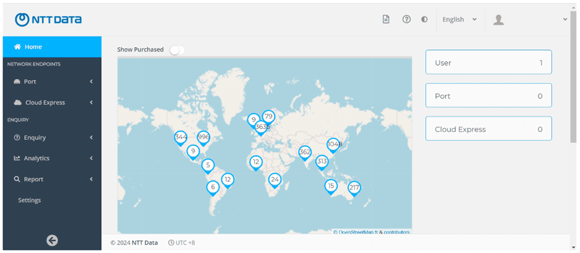Image resolution: width=580 pixels, height=253 pixels.
Task: Click the map marker labeled 996
Action: coord(203,138)
